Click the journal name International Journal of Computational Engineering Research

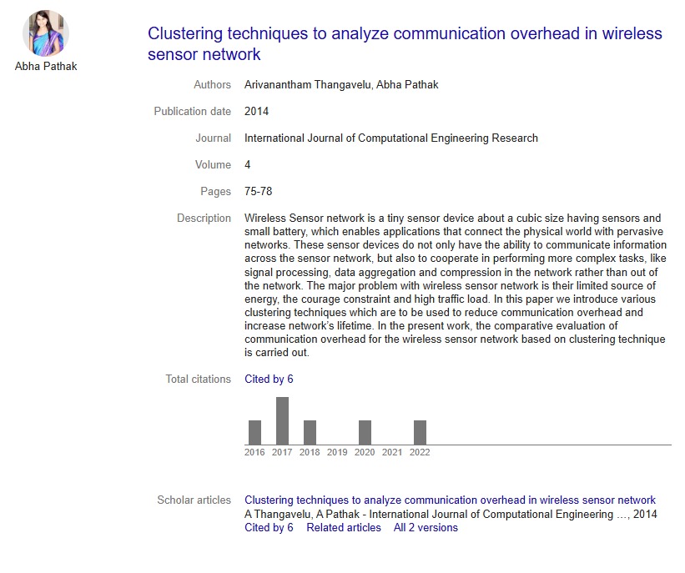point(391,138)
